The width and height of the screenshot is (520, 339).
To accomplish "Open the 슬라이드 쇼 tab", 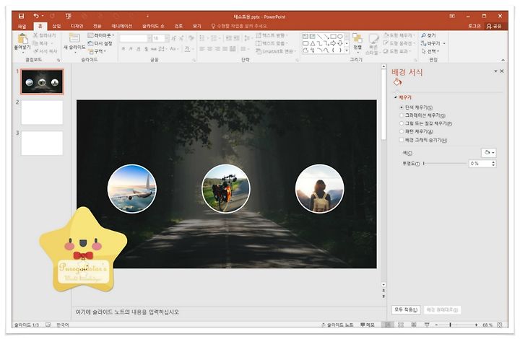I will pos(153,26).
